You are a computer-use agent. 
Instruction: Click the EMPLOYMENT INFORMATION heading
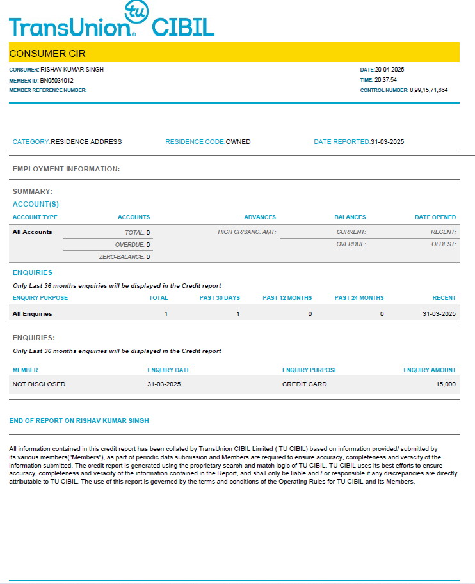[67, 169]
